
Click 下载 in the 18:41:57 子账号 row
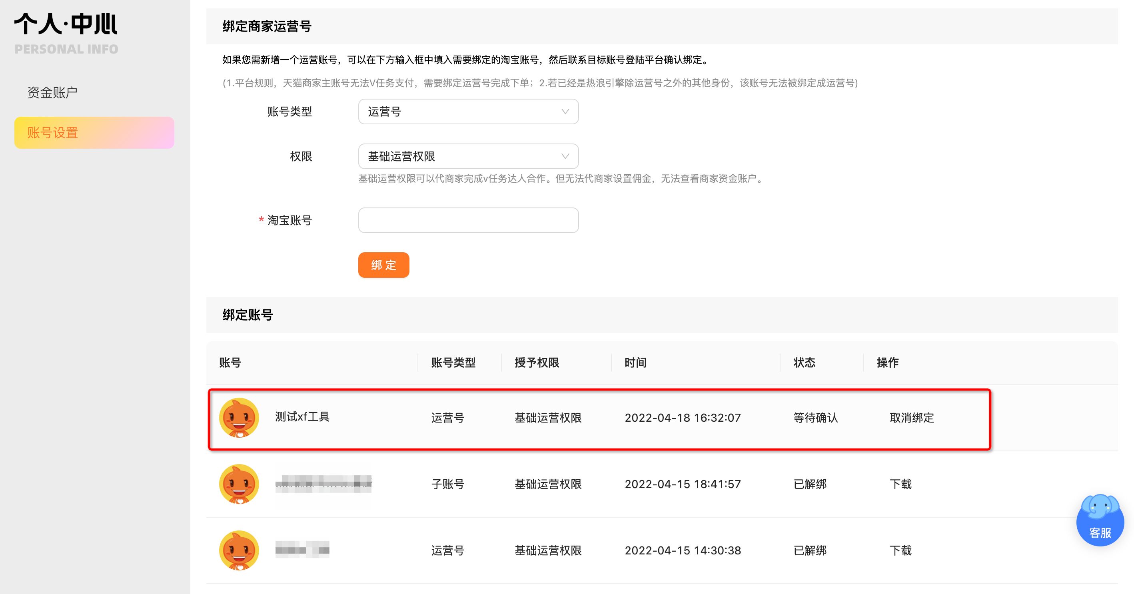(x=901, y=484)
